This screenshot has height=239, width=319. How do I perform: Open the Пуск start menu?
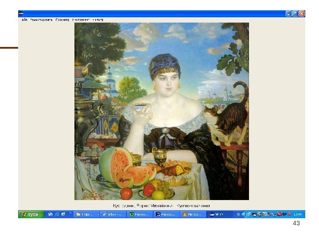(x=31, y=214)
